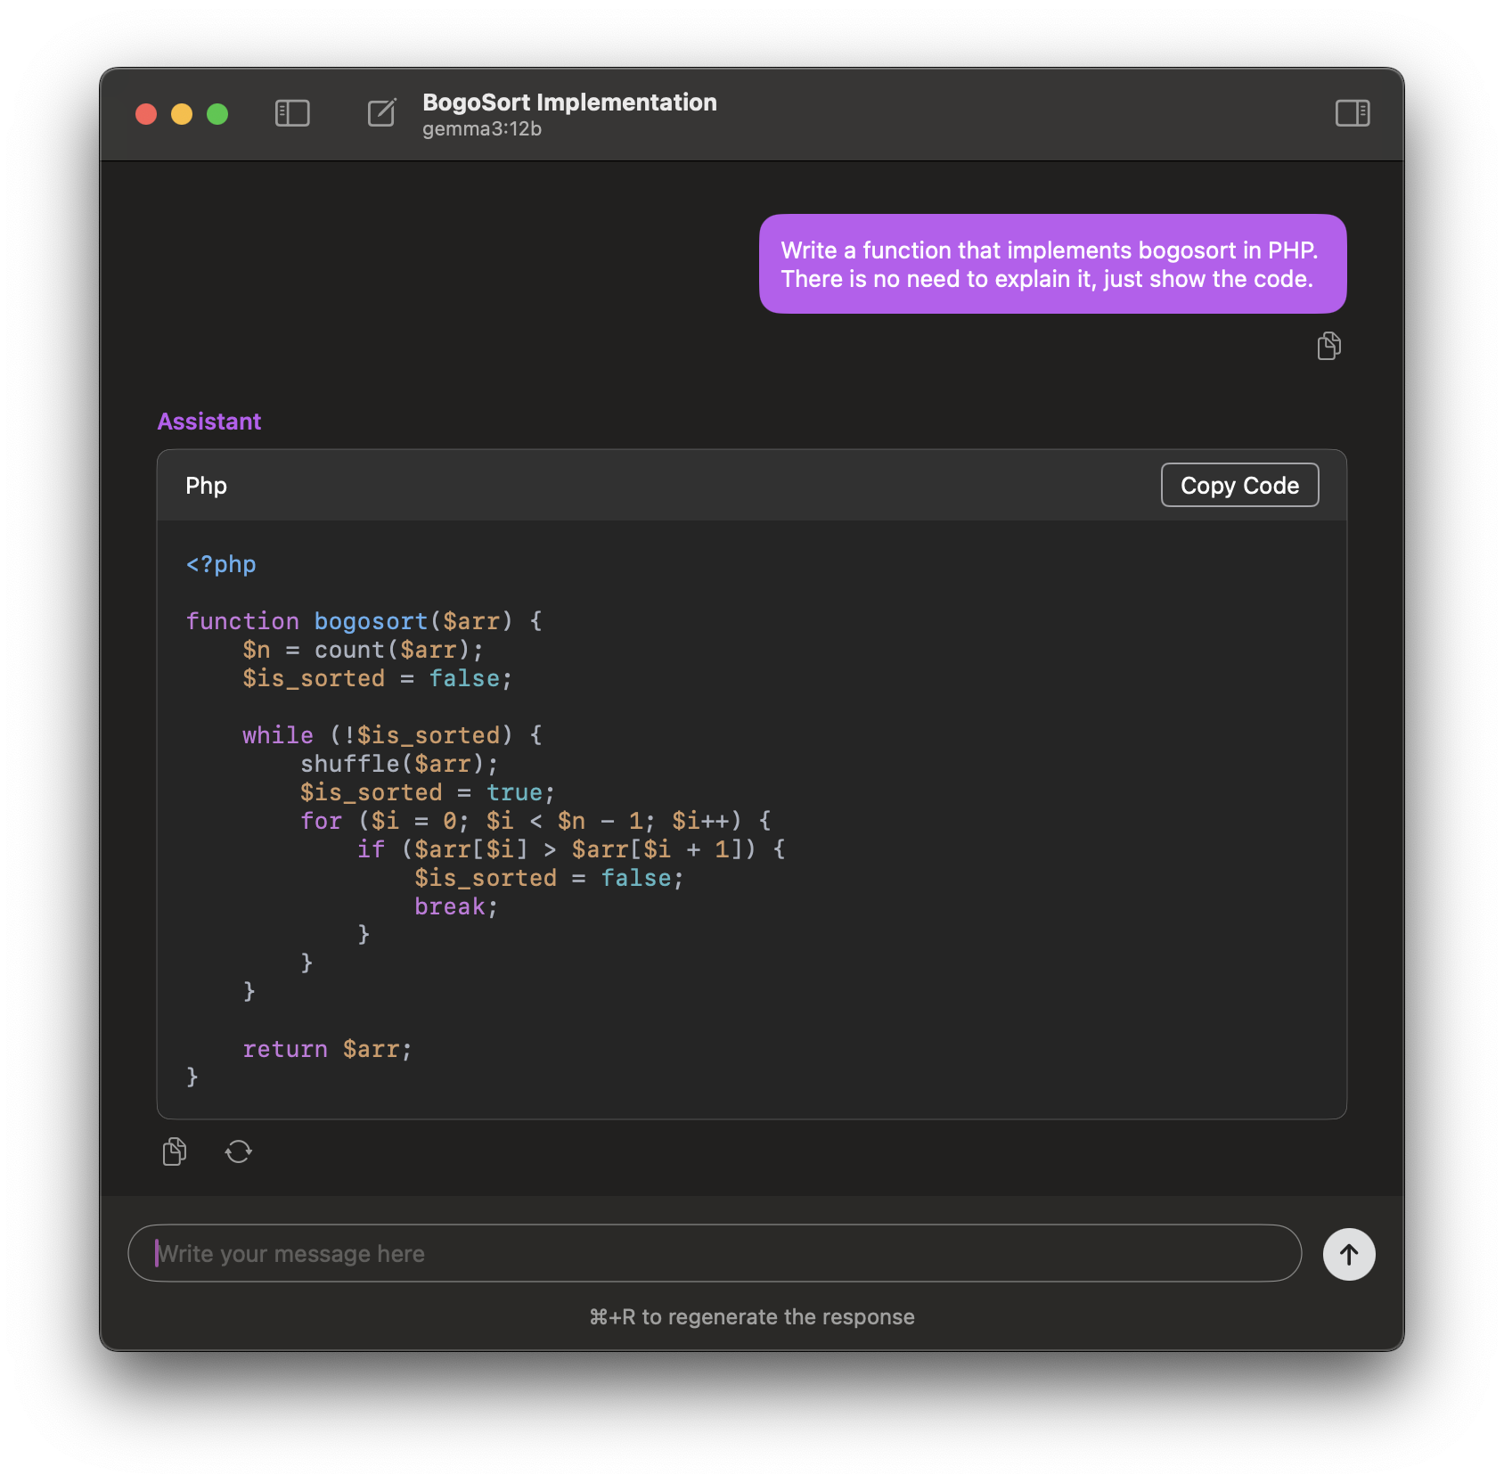Click the BogoSort Implementation chat title
The image size is (1504, 1483).
[568, 102]
